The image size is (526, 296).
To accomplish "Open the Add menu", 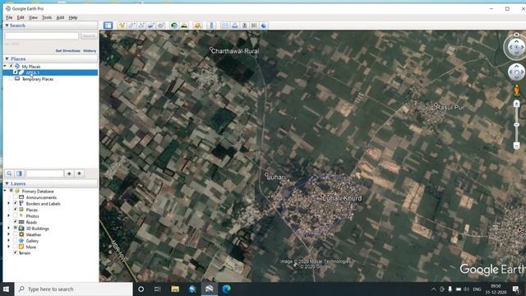I will point(60,17).
